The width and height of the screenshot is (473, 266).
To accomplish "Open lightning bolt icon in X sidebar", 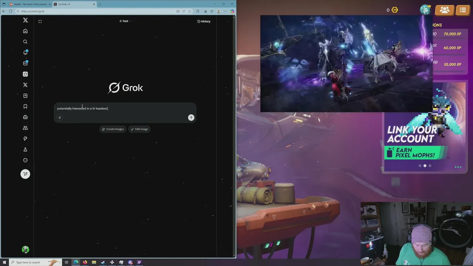I will (x=25, y=139).
